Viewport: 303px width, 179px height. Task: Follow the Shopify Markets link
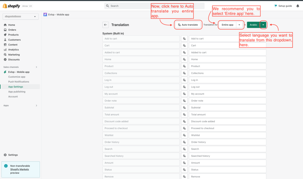[x=20, y=169]
